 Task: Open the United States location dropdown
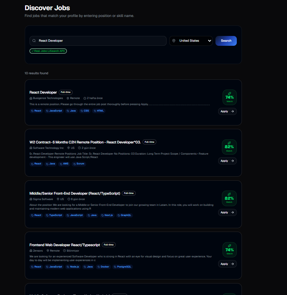(191, 41)
